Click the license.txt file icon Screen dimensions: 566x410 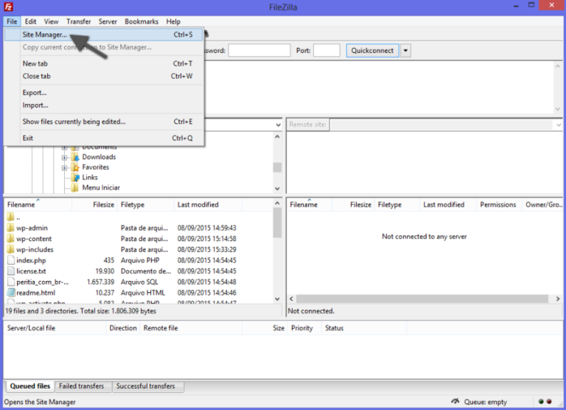[x=10, y=271]
